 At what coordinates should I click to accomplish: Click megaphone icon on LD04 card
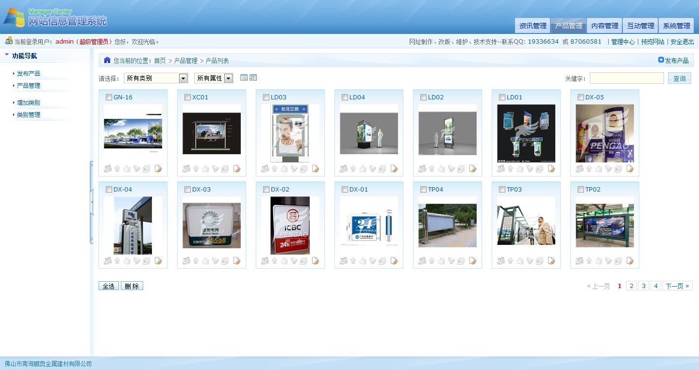click(373, 169)
